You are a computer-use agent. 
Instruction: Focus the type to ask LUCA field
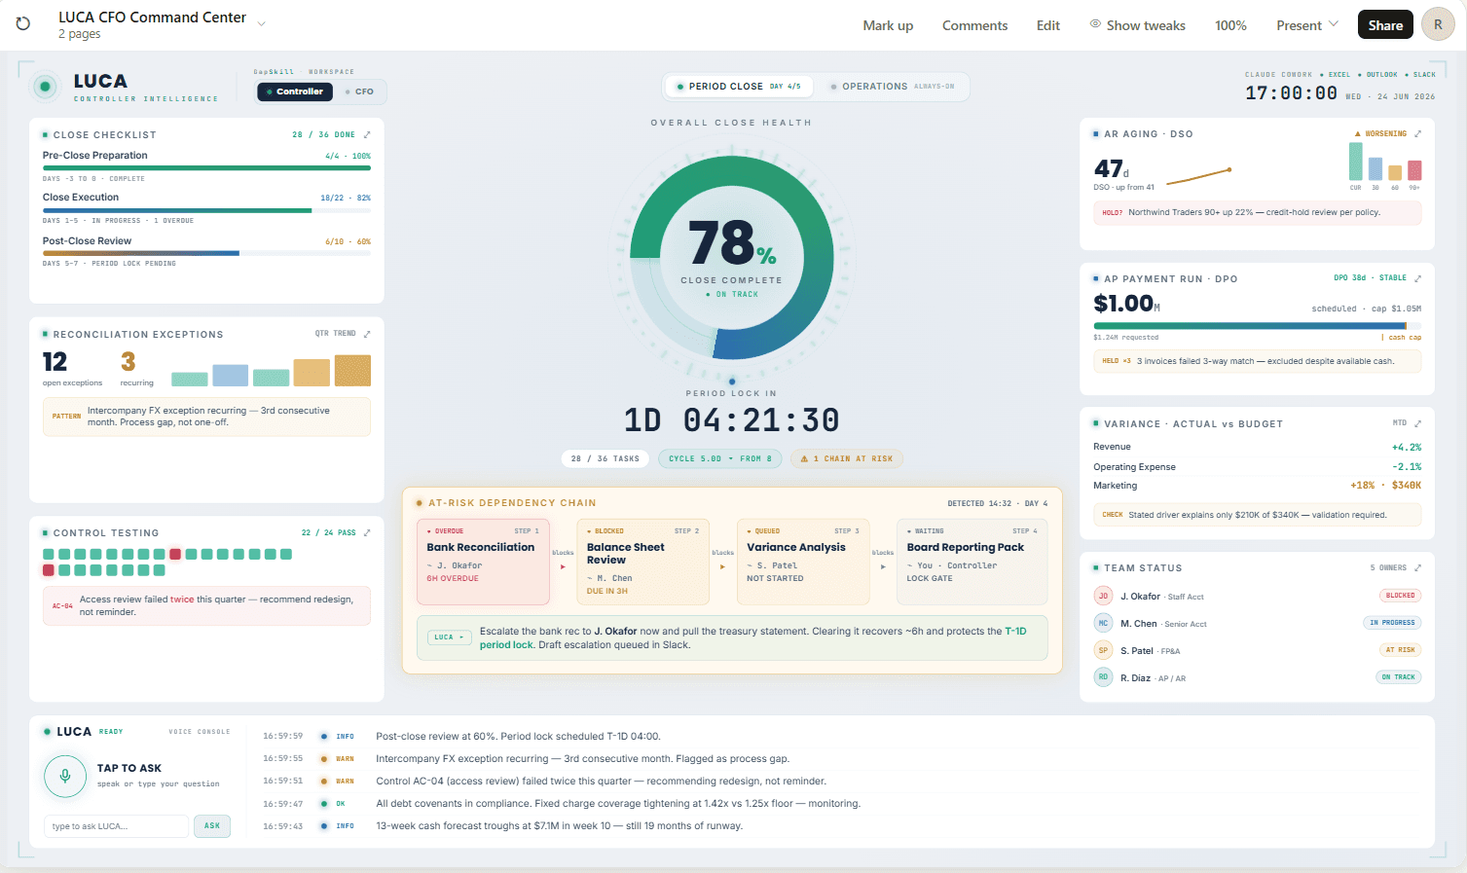click(x=116, y=826)
